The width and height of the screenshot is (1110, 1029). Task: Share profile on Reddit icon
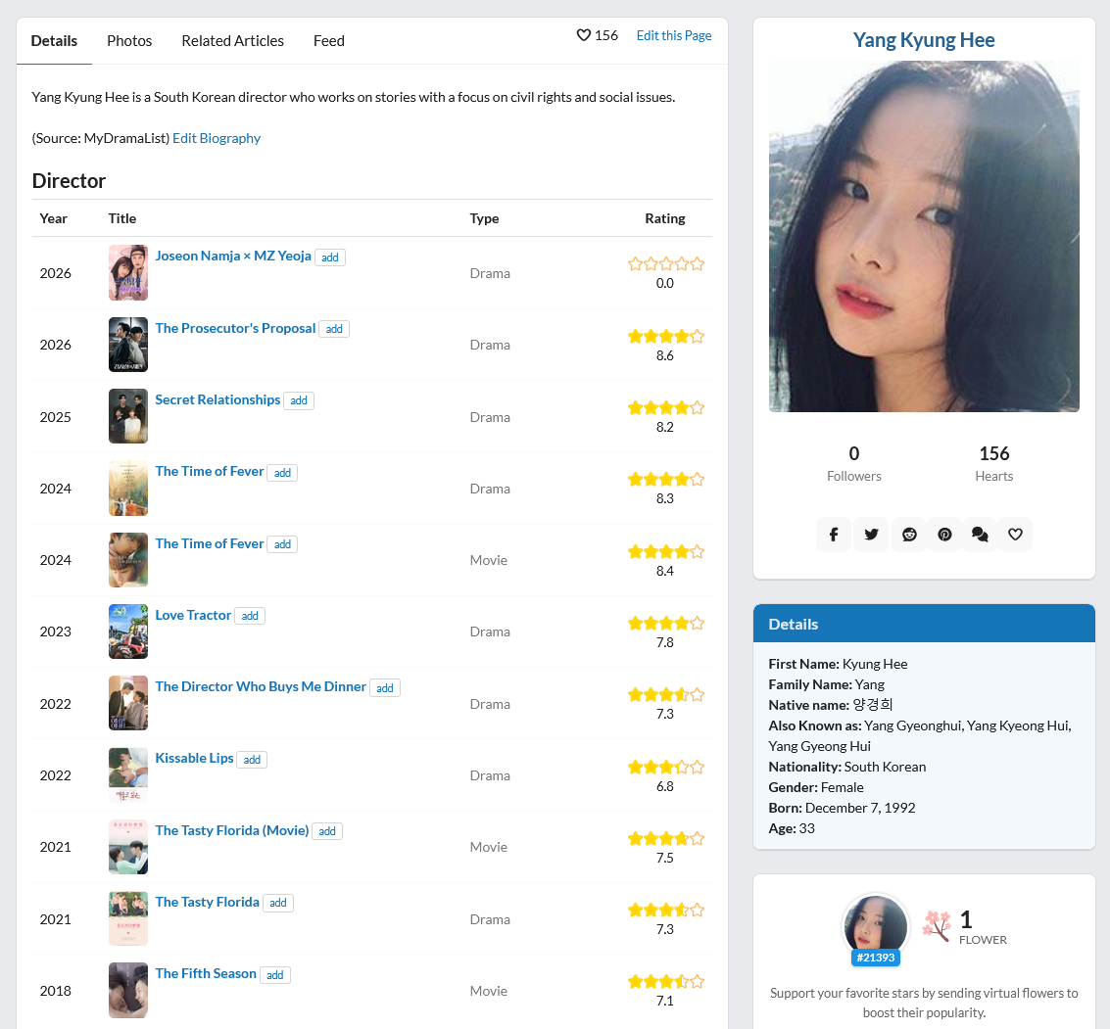(x=909, y=535)
